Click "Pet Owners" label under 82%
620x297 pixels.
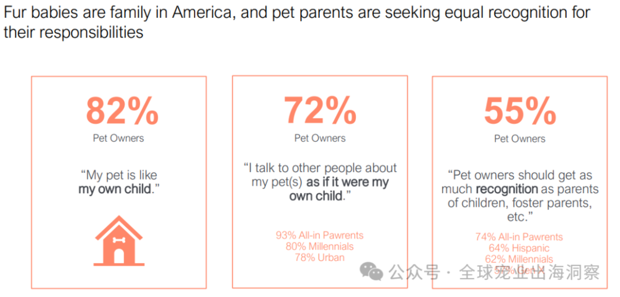click(118, 138)
